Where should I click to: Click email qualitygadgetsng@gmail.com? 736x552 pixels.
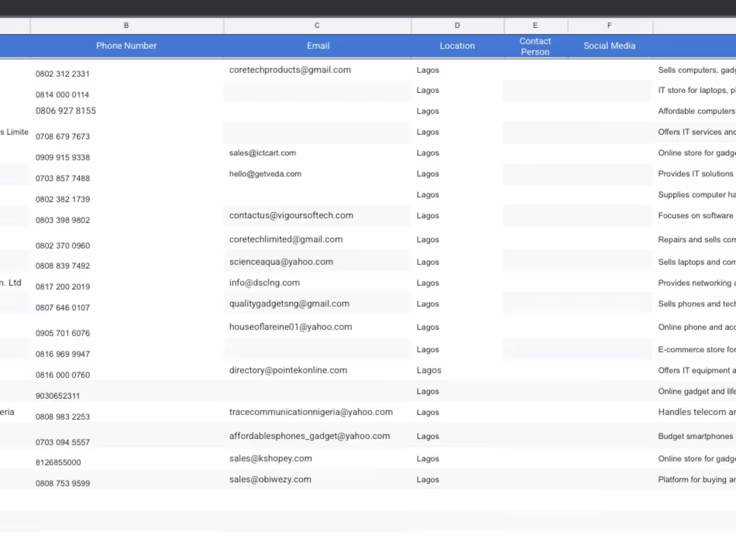pos(289,303)
